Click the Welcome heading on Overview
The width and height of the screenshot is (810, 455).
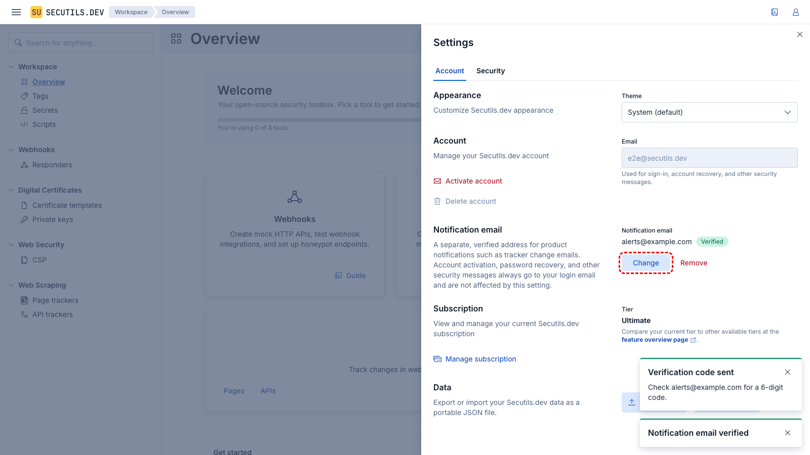[245, 90]
